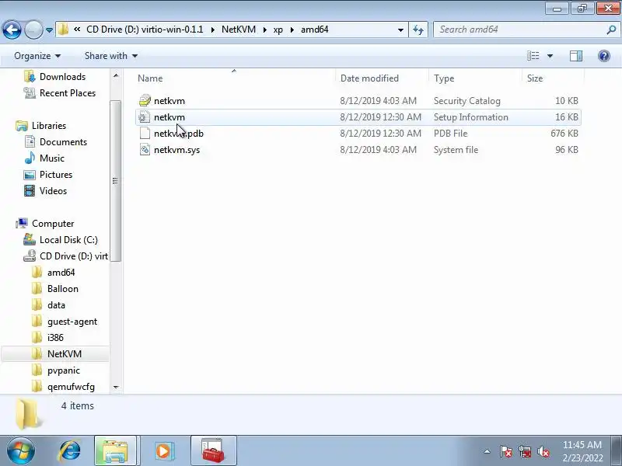The image size is (622, 466).
Task: Sort by the Date modified column header
Action: 369,78
